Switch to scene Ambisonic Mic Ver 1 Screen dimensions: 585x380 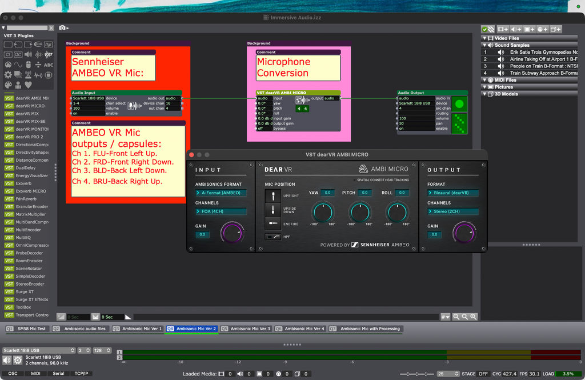coord(137,329)
